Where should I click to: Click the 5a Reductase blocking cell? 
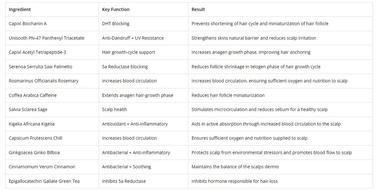click(x=125, y=67)
